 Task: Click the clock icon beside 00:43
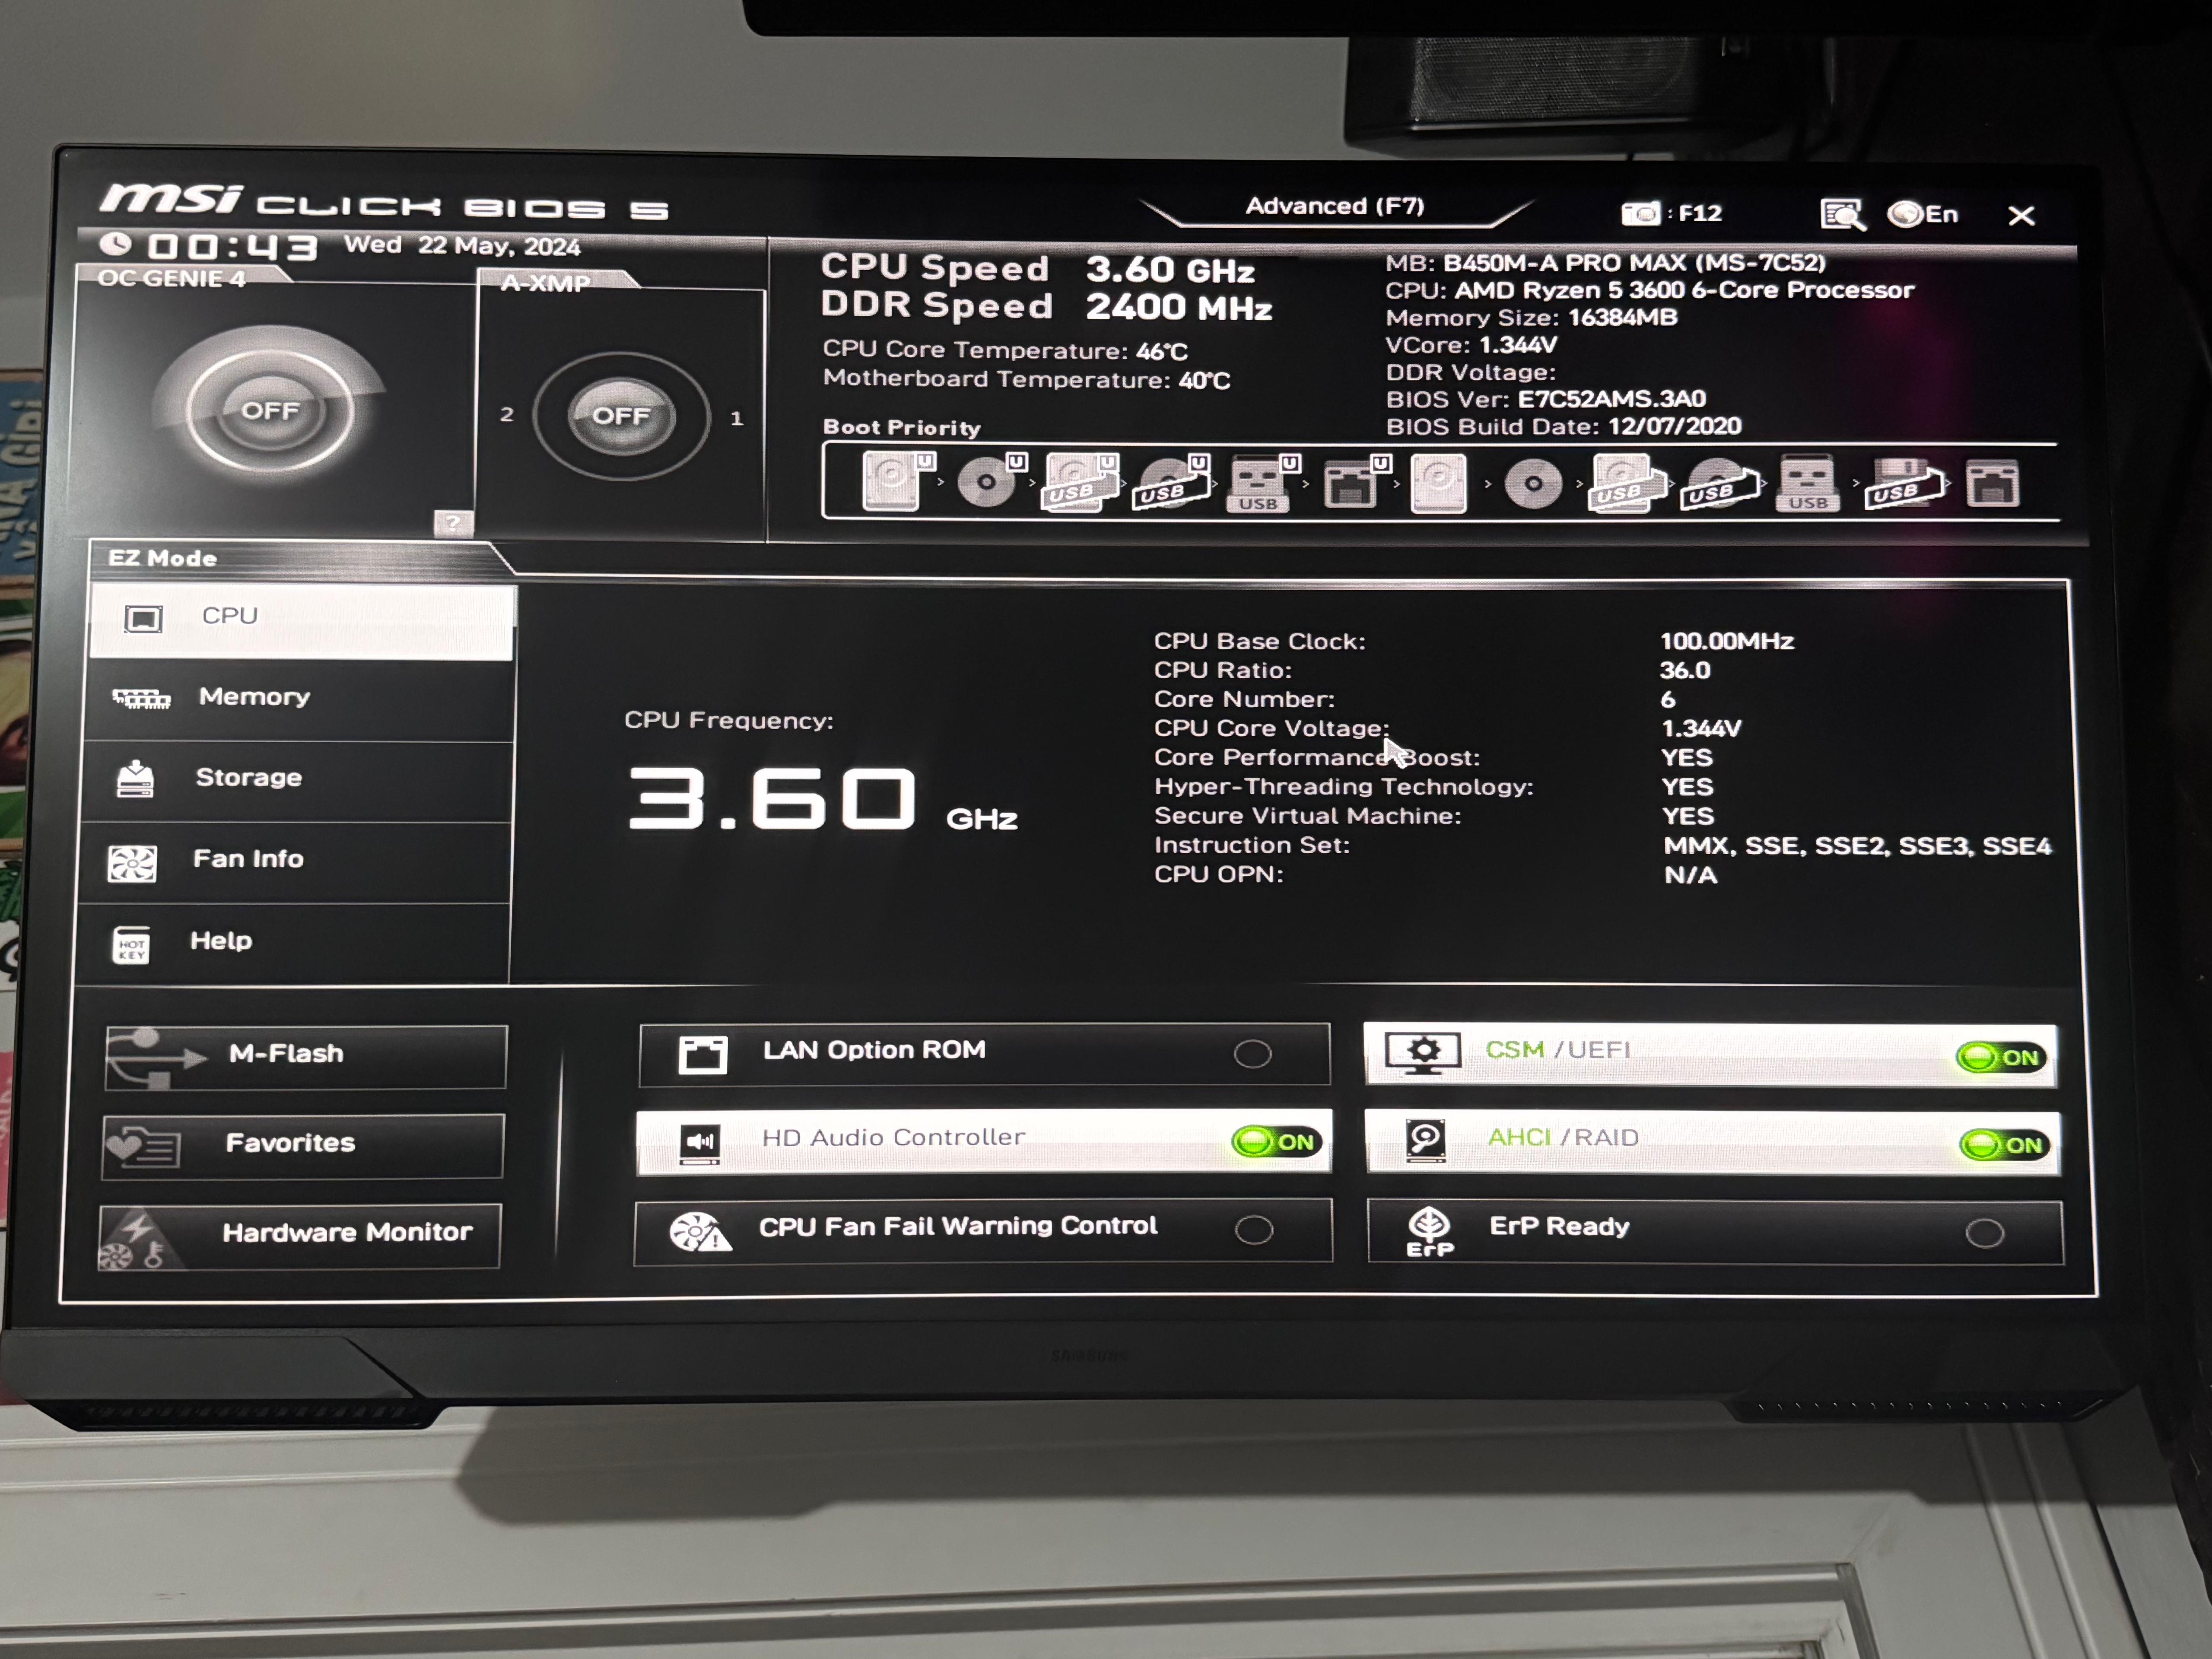tap(116, 244)
